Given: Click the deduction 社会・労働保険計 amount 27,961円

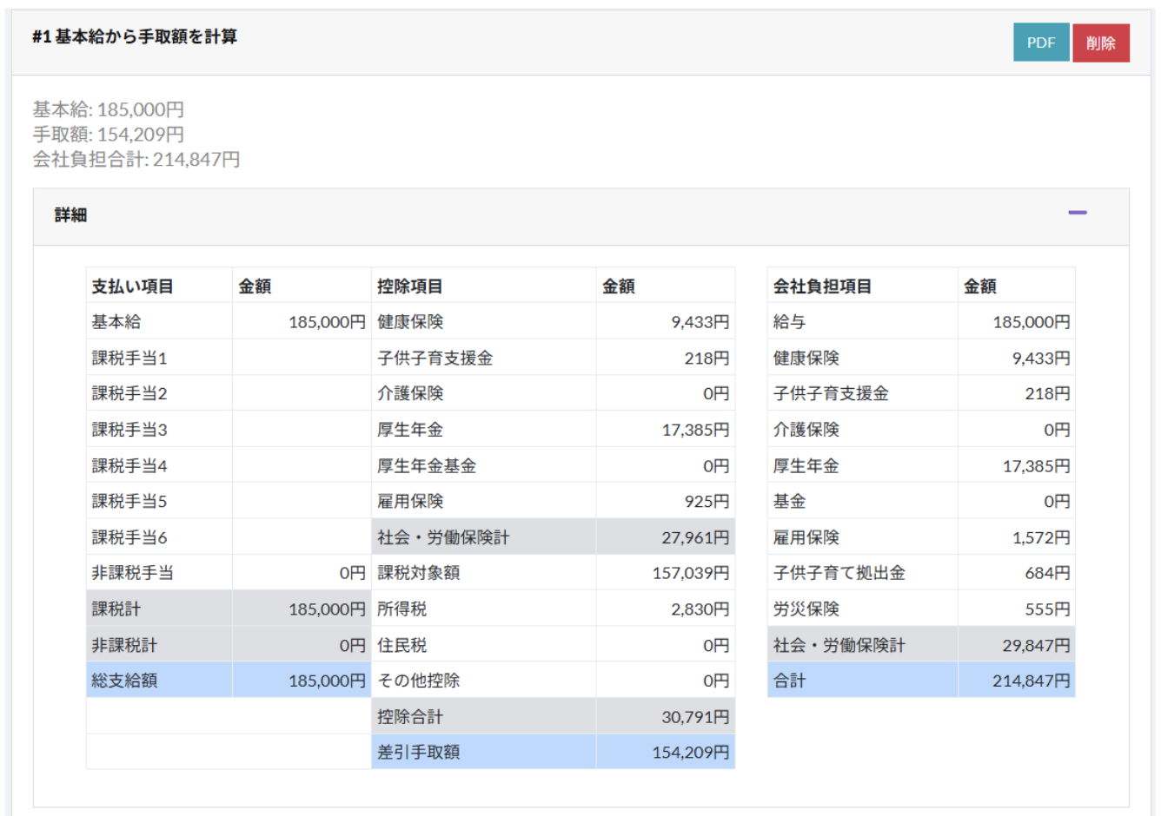Looking at the screenshot, I should (x=695, y=537).
